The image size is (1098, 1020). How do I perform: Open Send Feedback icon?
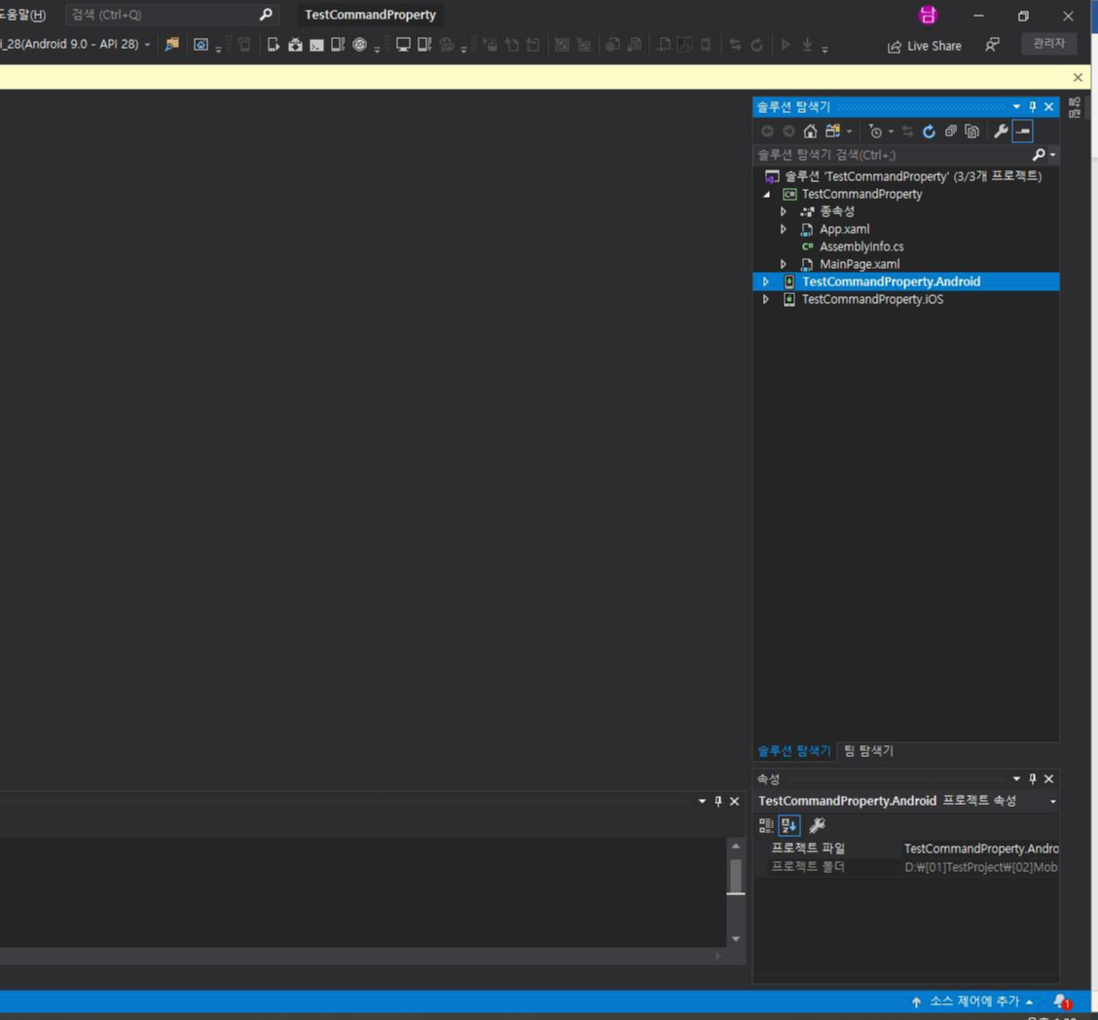(x=992, y=45)
